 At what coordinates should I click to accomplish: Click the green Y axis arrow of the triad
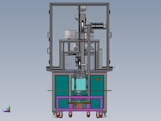[x=9, y=108]
